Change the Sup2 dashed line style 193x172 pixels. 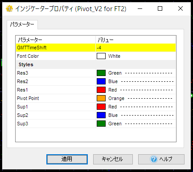pos(147,115)
